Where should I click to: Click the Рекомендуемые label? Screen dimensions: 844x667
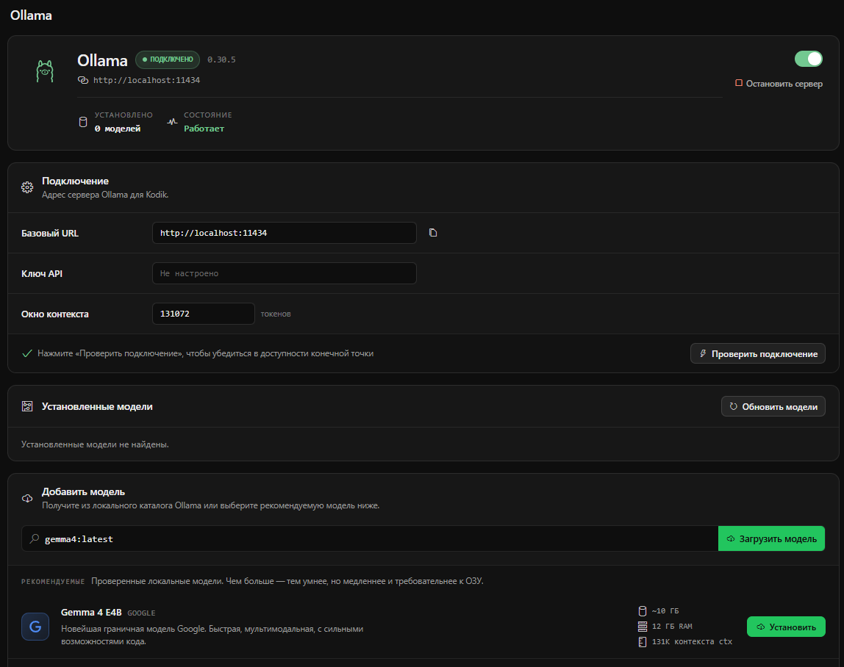pos(53,582)
